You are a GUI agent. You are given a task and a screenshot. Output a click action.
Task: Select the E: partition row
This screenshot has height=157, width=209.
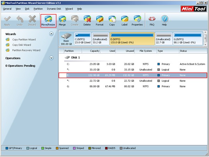pos(133,75)
